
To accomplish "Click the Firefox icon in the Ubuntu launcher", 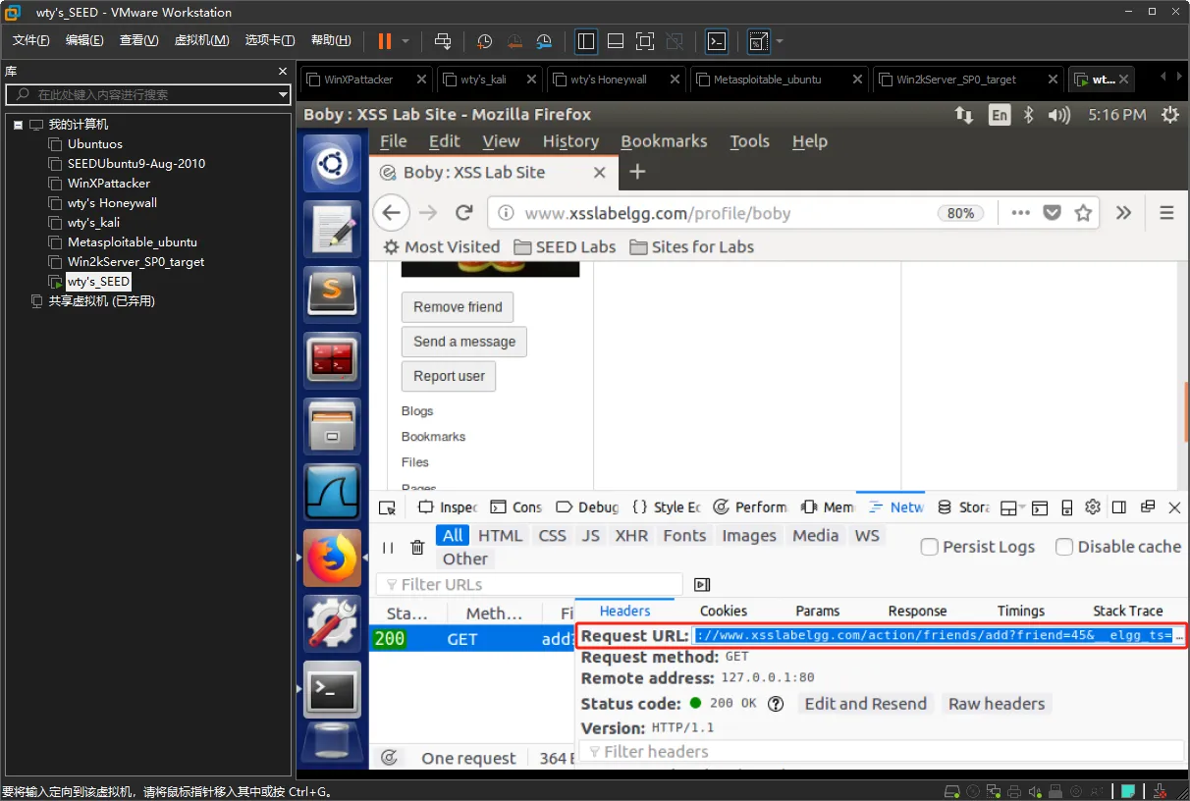I will click(x=333, y=558).
